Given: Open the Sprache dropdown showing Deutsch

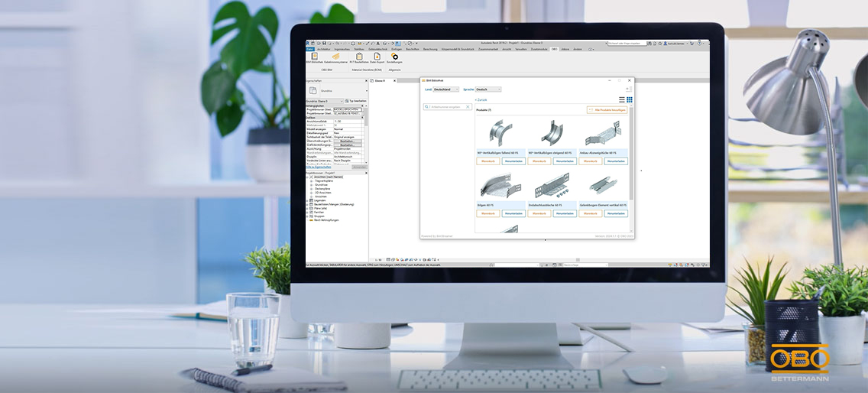Looking at the screenshot, I should [488, 89].
